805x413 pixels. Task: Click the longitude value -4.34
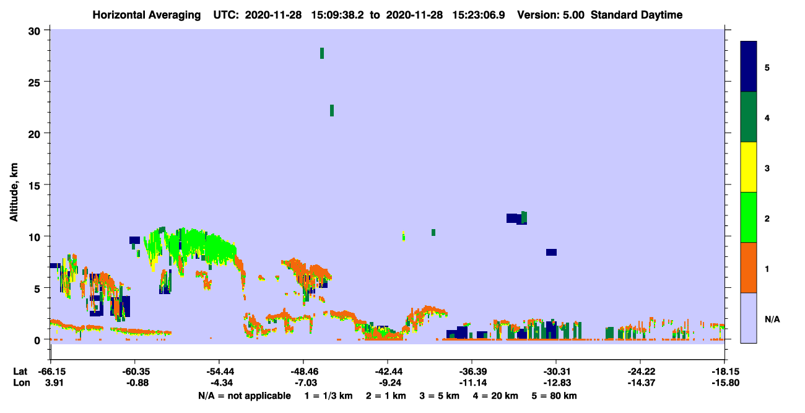coord(219,383)
